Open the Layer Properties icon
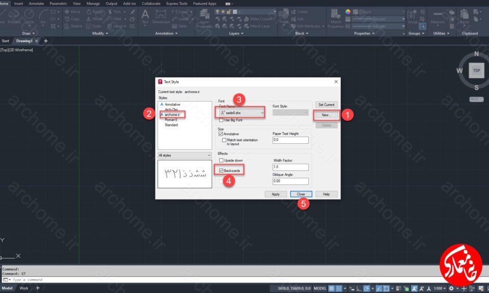The image size is (489, 293). (205, 18)
